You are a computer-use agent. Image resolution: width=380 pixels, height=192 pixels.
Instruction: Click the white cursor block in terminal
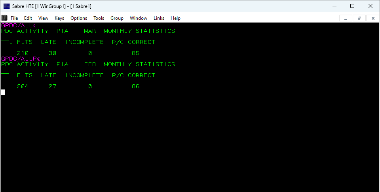3,92
